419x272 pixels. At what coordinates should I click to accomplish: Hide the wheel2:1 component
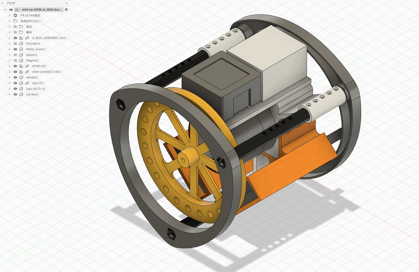coord(15,77)
